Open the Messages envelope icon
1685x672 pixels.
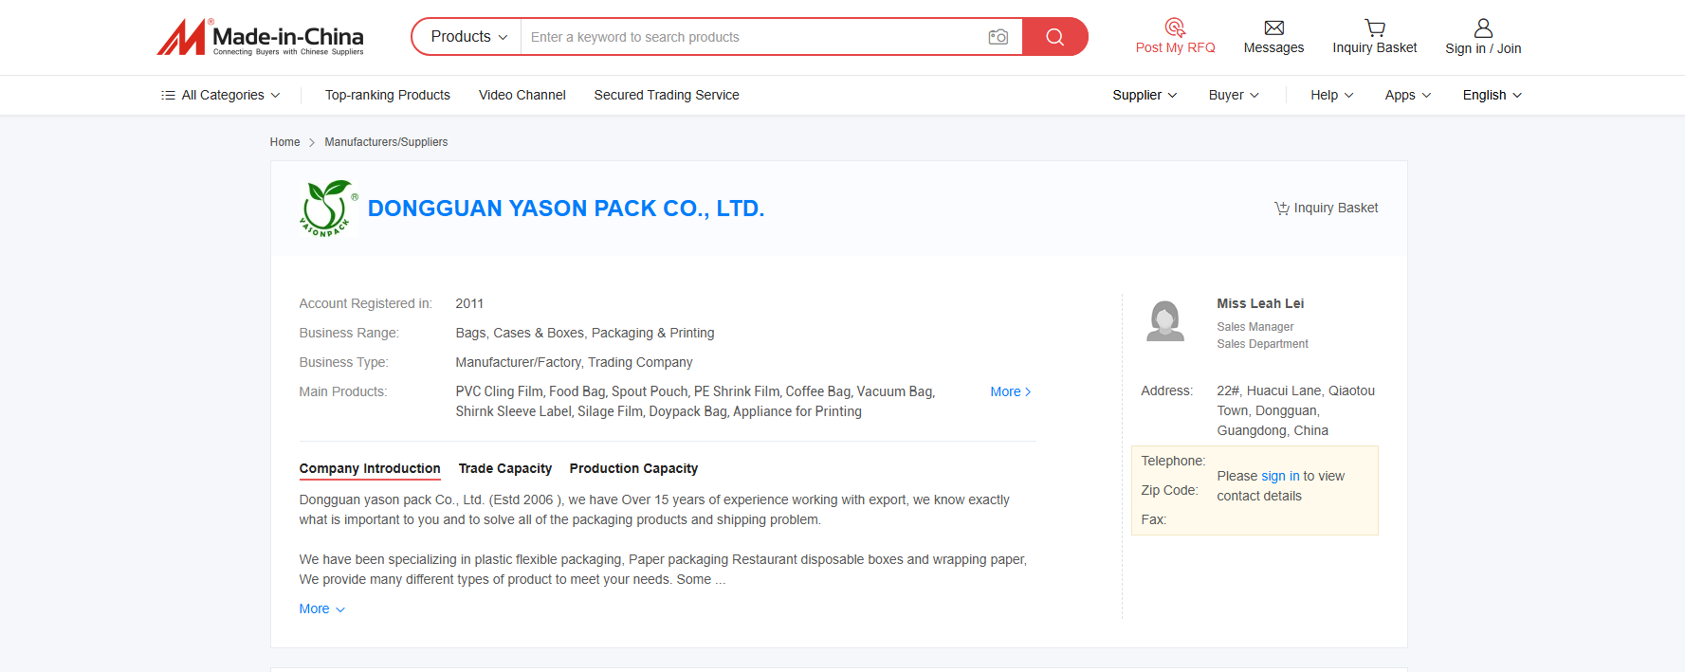[x=1273, y=27]
